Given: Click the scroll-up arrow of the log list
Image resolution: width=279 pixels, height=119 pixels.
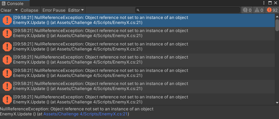Looking at the screenshot, I should pyautogui.click(x=277, y=16).
